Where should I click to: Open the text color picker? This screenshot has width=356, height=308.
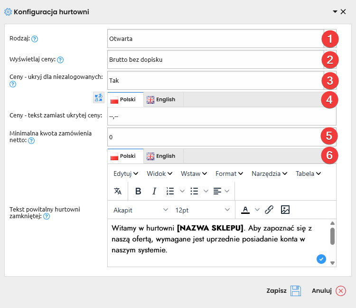[245, 210]
